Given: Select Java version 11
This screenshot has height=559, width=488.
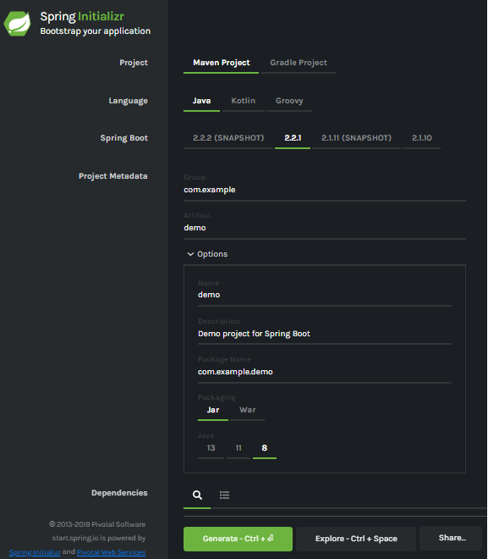Looking at the screenshot, I should [239, 448].
